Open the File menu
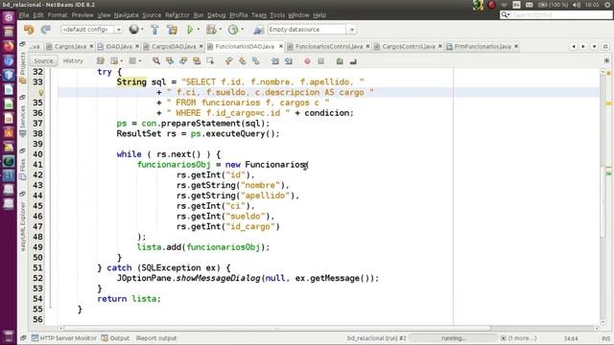 (24, 15)
